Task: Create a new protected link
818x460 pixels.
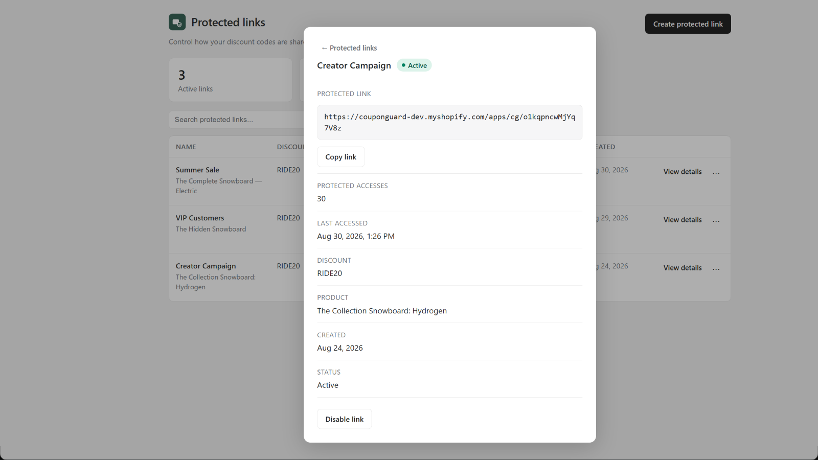Action: coord(688,24)
